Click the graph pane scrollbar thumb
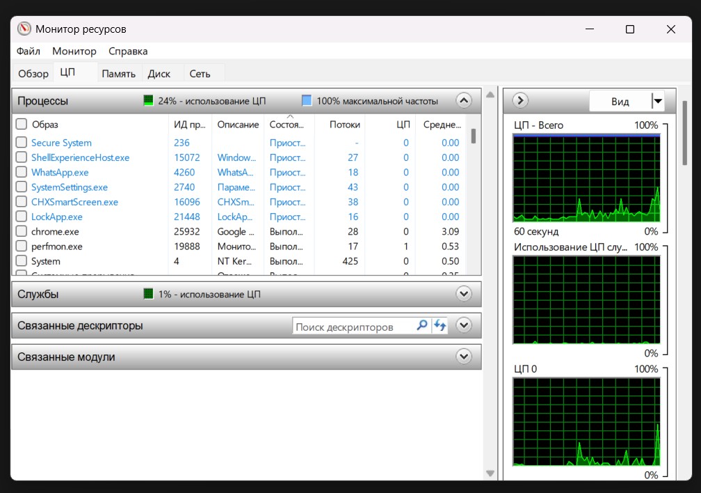The height and width of the screenshot is (493, 701). click(684, 133)
